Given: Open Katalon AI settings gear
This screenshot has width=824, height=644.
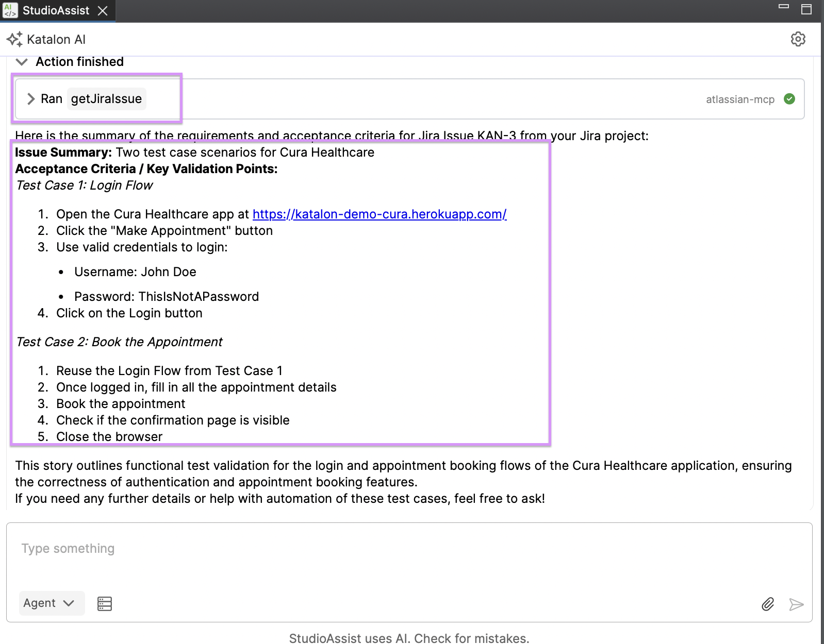Looking at the screenshot, I should pos(798,39).
